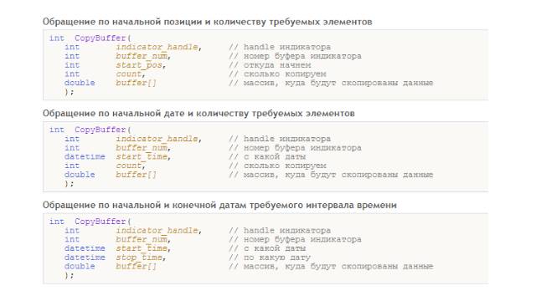
Task: Click the count parameter in the second block
Action: point(128,166)
